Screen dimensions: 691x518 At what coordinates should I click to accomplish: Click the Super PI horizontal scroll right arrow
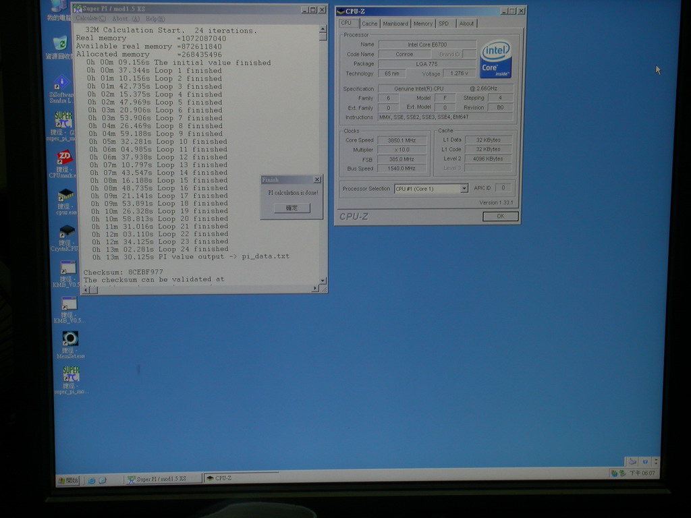[x=314, y=288]
